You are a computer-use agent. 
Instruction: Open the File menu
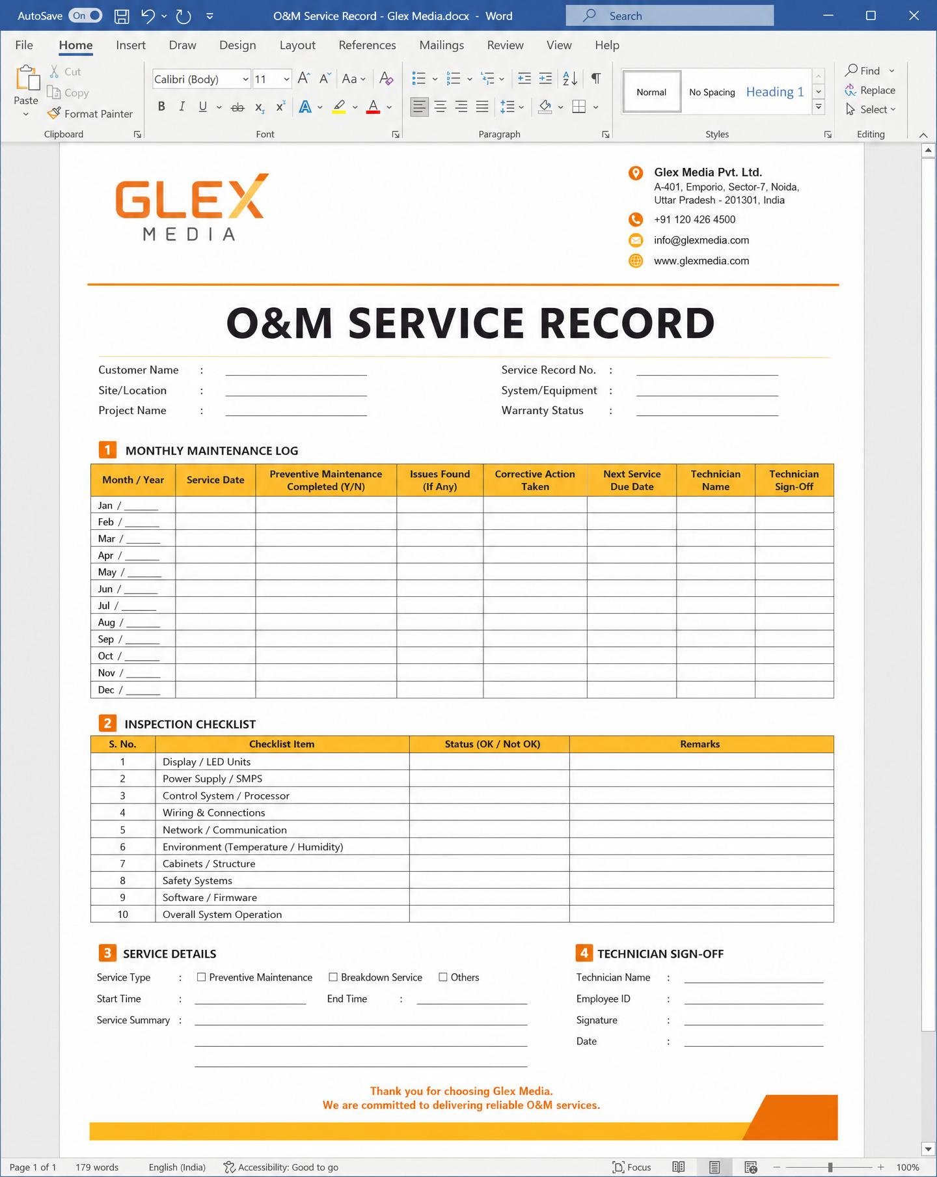24,45
